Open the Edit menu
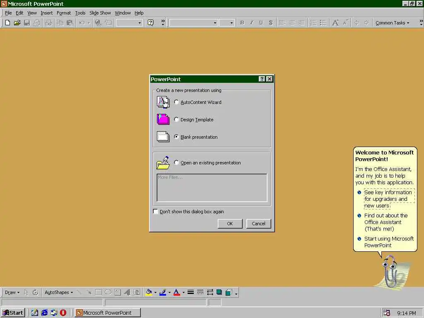This screenshot has height=318, width=424. click(19, 13)
